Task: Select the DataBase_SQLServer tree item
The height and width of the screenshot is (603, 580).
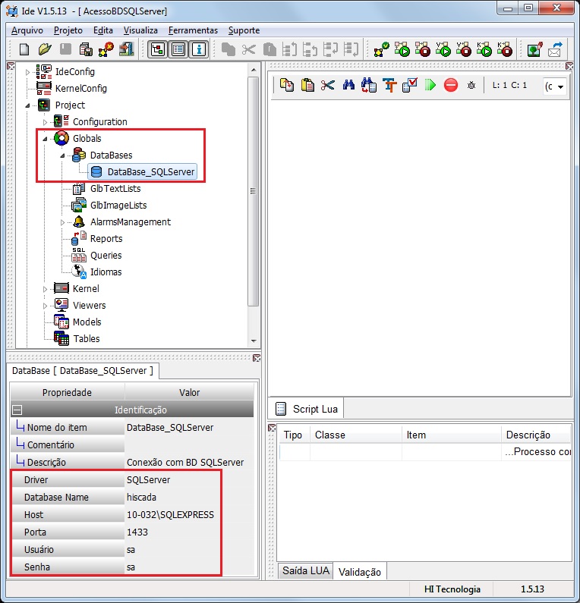Action: [143, 172]
